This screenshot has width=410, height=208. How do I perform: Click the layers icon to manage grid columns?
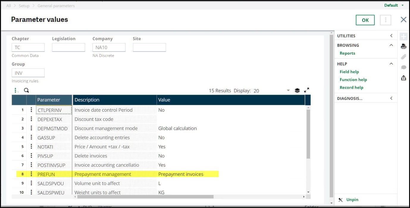(297, 90)
